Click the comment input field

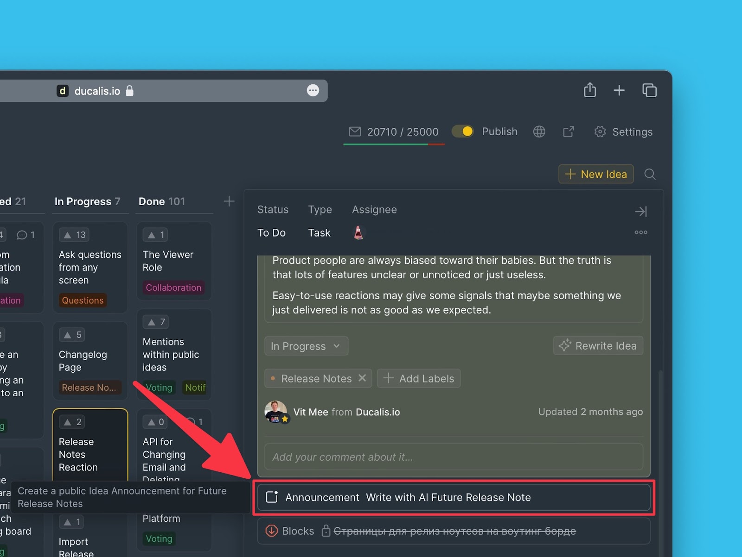coord(453,457)
